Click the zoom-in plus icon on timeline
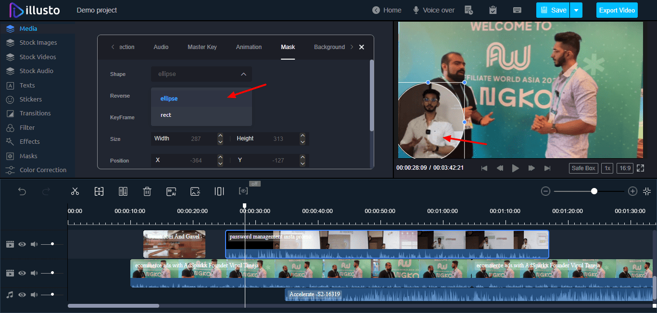Viewport: 657px width, 313px height. pos(632,191)
